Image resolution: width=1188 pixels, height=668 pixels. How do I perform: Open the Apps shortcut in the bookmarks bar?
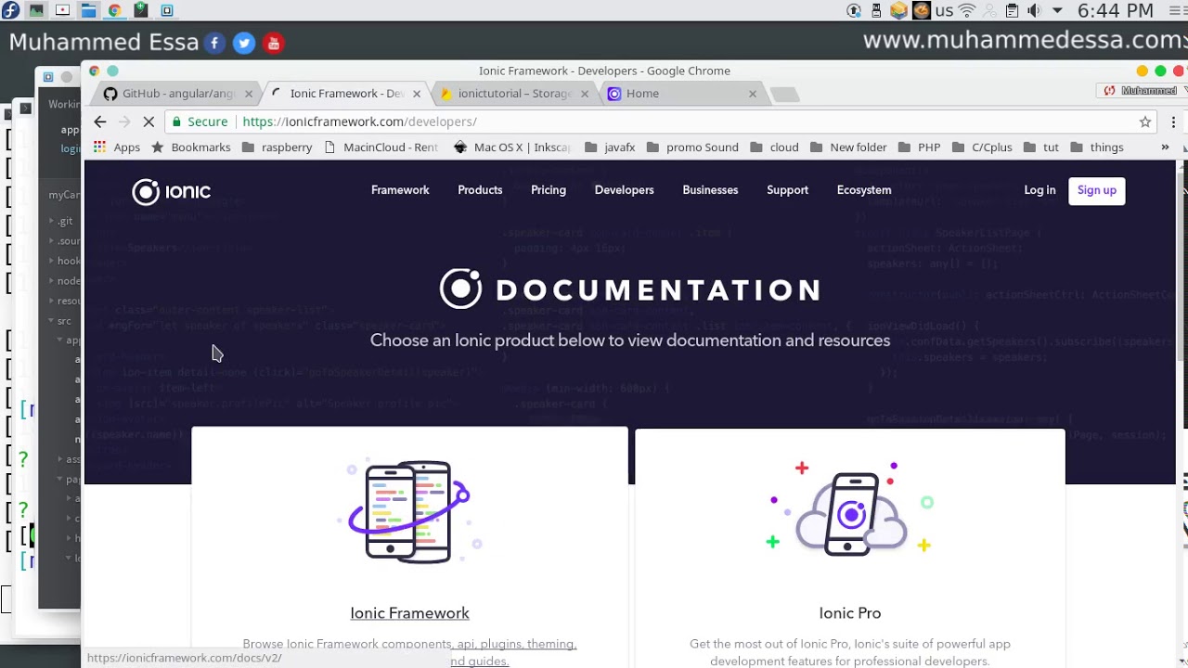tap(117, 147)
